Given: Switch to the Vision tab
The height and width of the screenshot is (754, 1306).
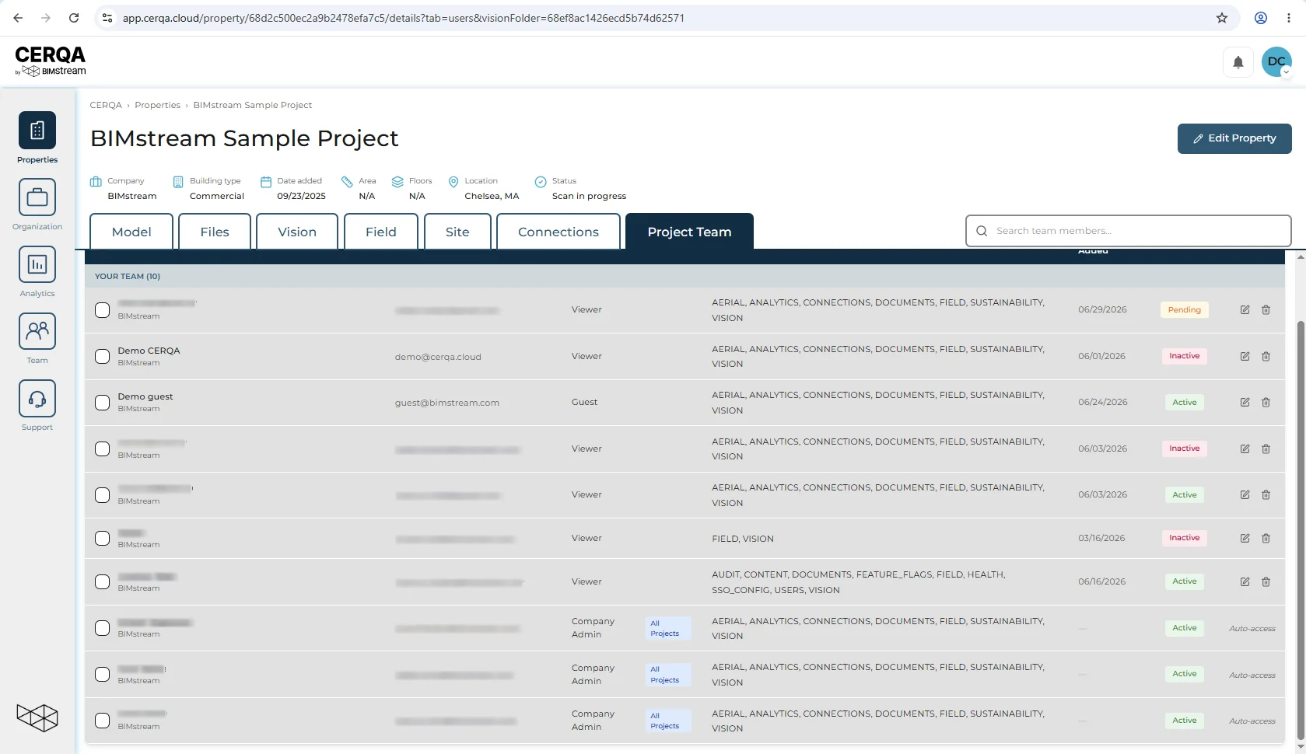Looking at the screenshot, I should pos(297,232).
